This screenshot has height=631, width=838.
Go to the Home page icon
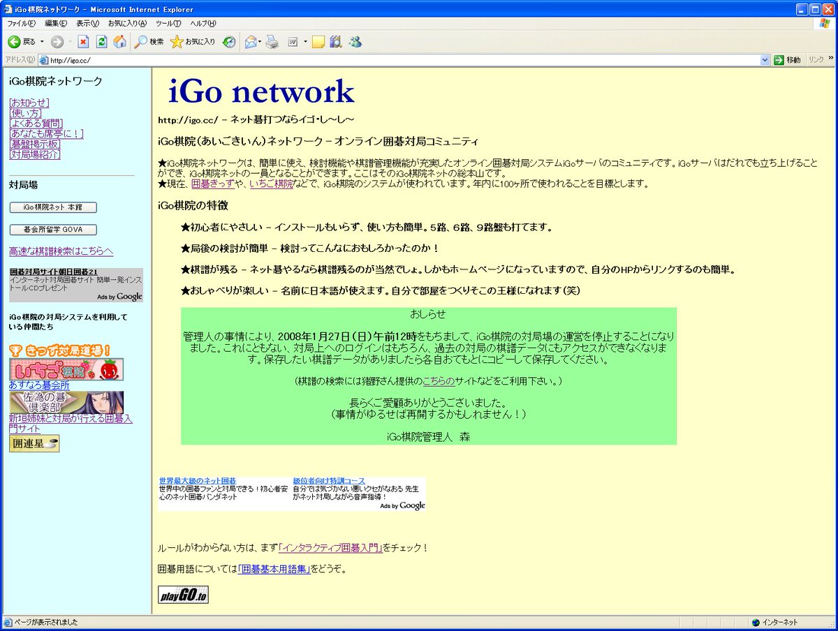[119, 42]
